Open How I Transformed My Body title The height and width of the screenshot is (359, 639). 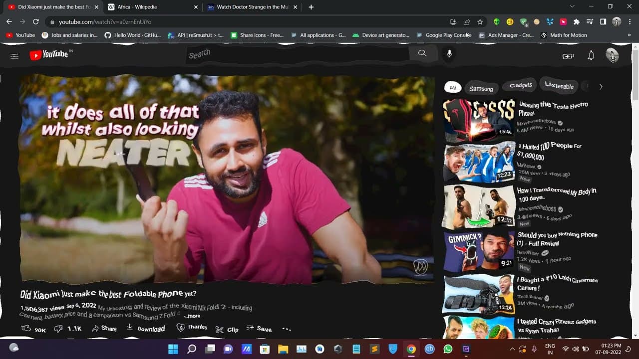click(557, 194)
